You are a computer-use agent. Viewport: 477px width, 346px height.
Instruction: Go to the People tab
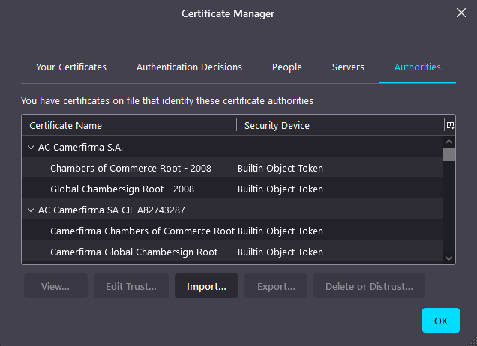click(x=286, y=67)
